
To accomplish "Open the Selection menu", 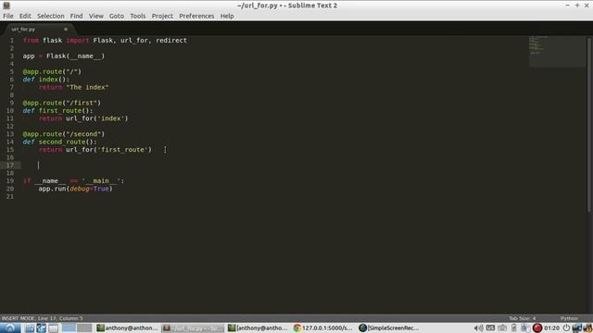I will [51, 16].
